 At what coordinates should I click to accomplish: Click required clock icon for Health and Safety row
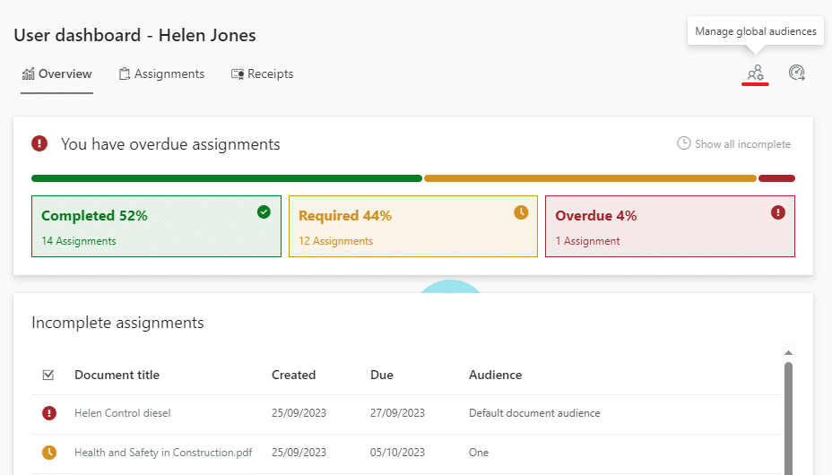[49, 453]
